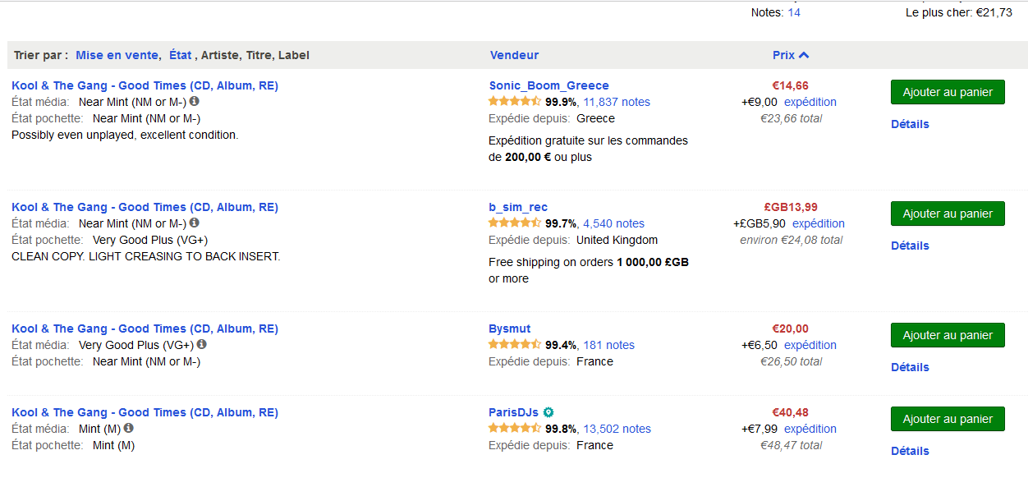This screenshot has height=487, width=1028.
Task: Sort listings by Vendeur column
Action: coord(514,55)
